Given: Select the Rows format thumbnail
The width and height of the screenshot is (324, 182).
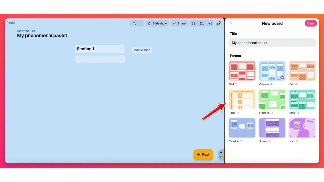Looking at the screenshot, I should (302, 99).
